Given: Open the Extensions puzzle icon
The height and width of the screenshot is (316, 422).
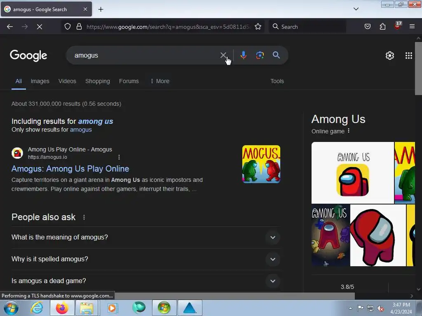Looking at the screenshot, I should click(x=382, y=27).
